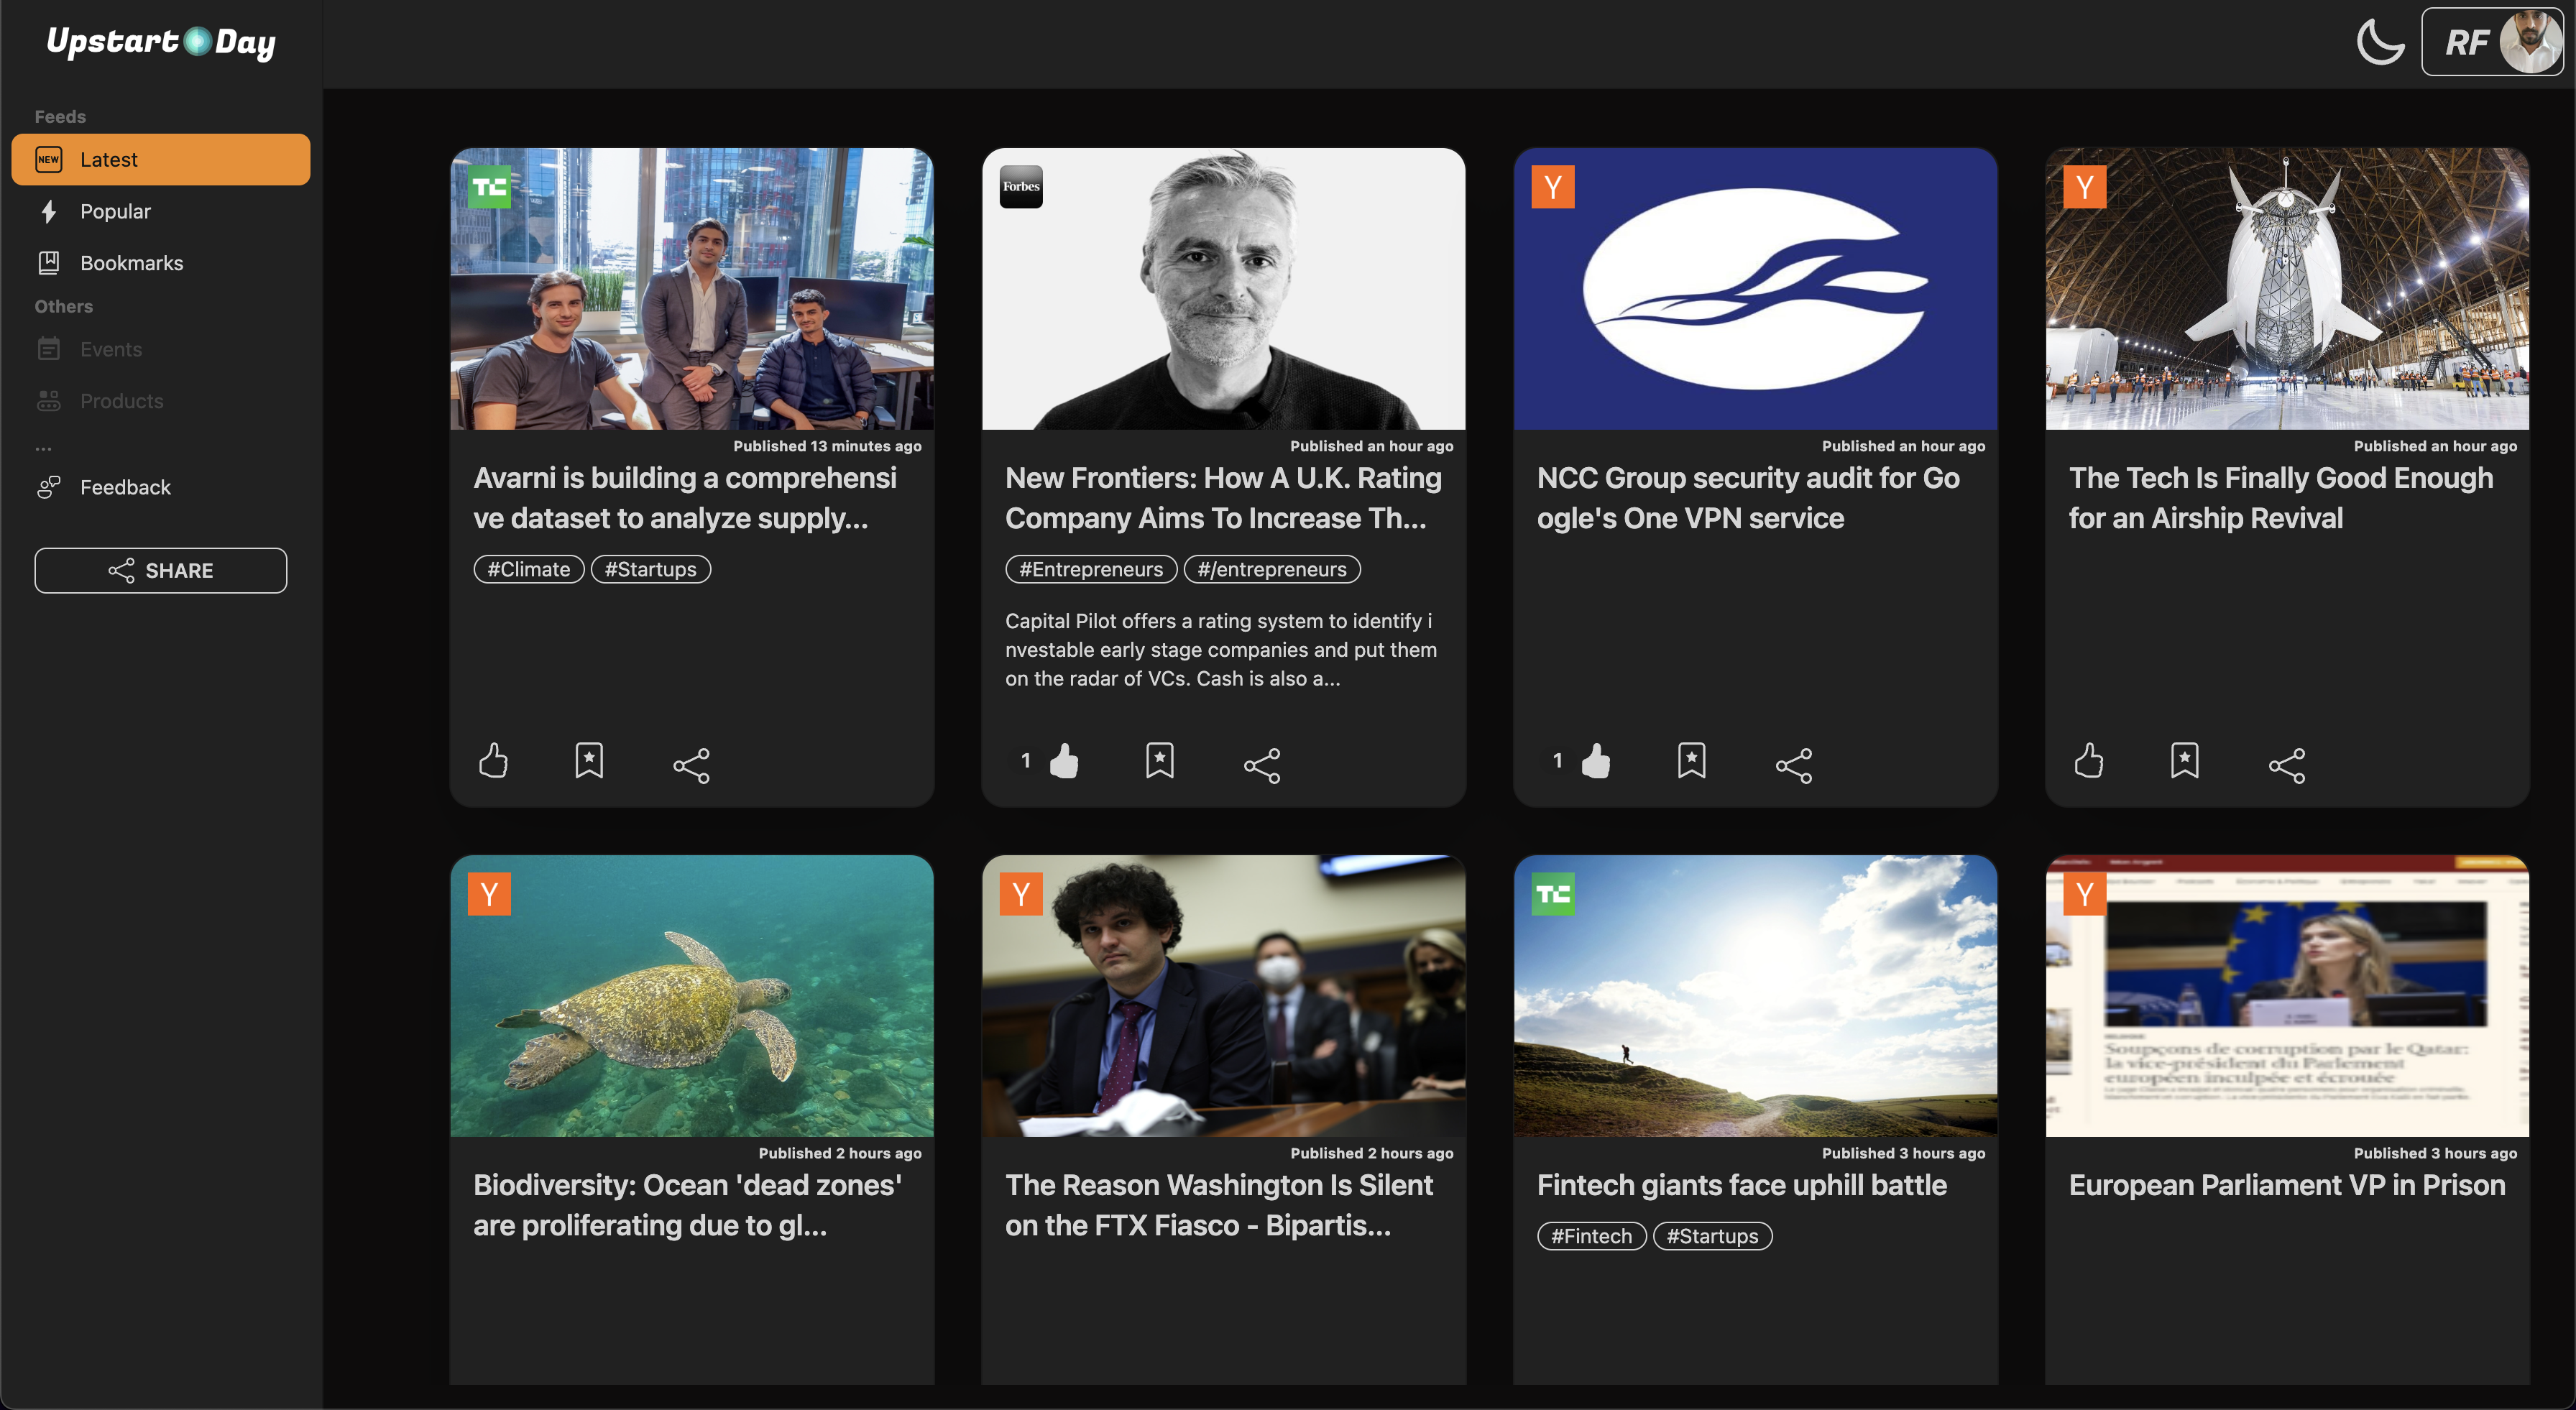Toggle dark mode moon icon

pyautogui.click(x=2380, y=42)
